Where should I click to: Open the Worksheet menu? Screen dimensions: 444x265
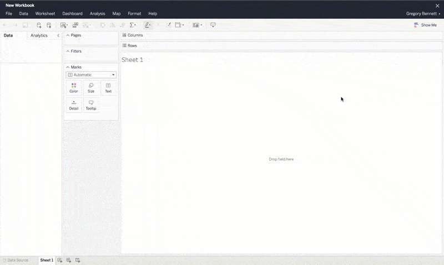[45, 13]
